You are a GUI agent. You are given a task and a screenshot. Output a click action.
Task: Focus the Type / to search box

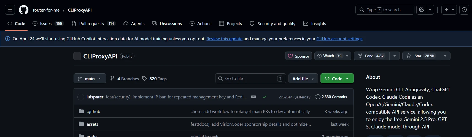pos(385,10)
